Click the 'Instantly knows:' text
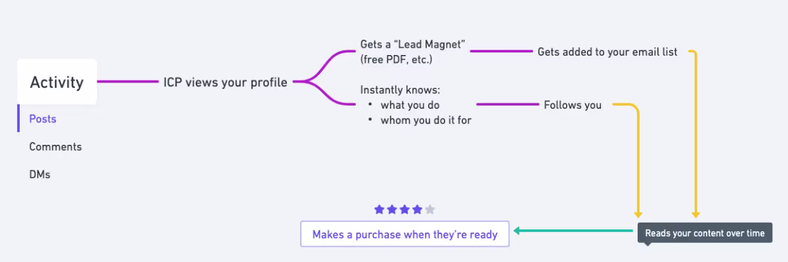Screen dimensions: 788x262 (400, 90)
